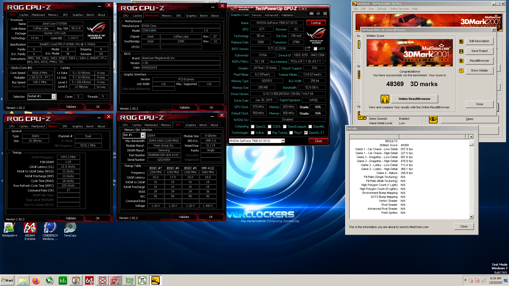Click Close button in the Details window
Image resolution: width=509 pixels, height=286 pixels.
pos(464,226)
